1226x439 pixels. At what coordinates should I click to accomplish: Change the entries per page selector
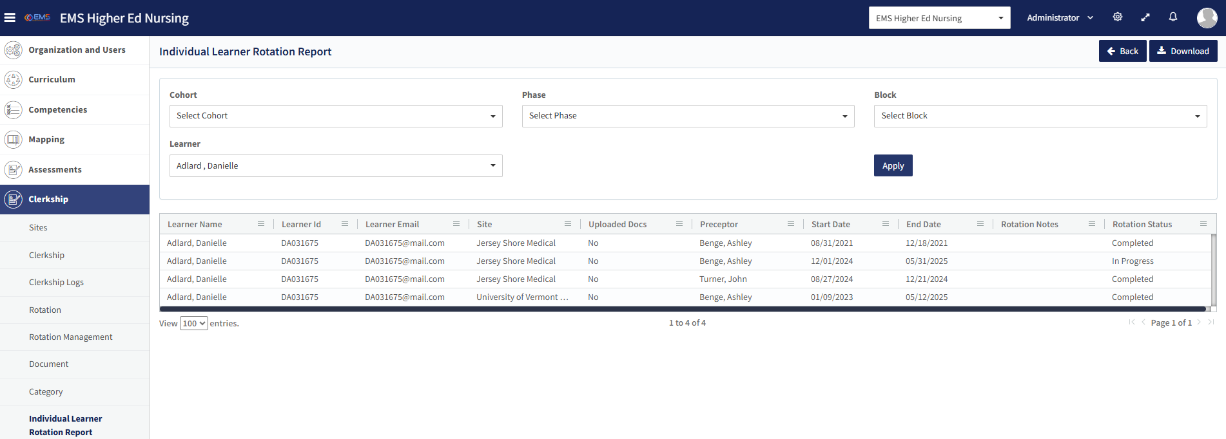point(193,323)
